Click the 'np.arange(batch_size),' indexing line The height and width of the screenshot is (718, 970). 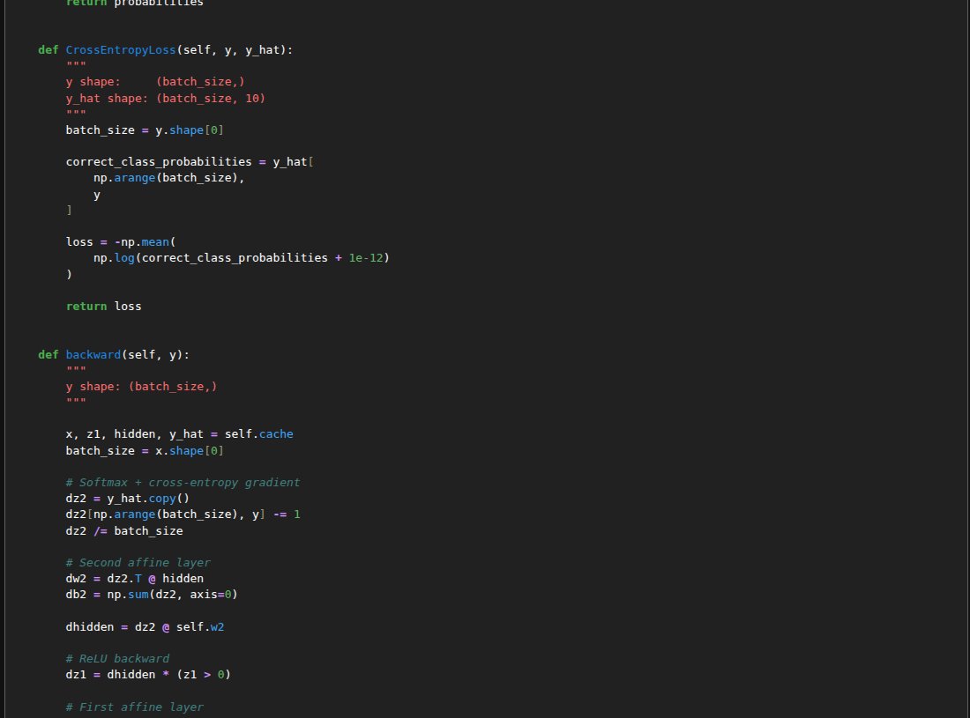click(169, 178)
